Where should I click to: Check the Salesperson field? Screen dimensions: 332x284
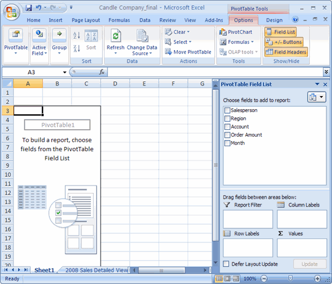click(x=227, y=110)
